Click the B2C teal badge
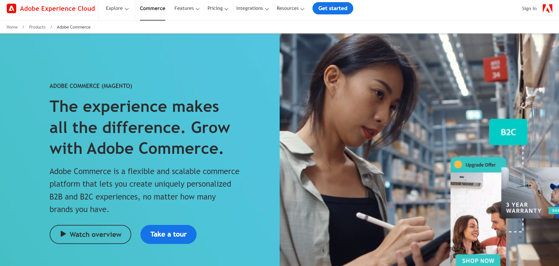The width and height of the screenshot is (559, 266). point(508,132)
